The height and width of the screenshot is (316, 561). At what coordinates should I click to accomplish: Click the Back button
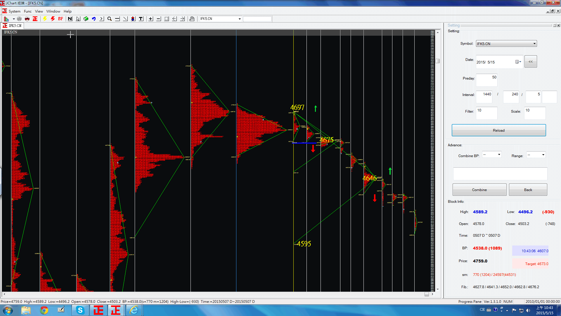(528, 190)
